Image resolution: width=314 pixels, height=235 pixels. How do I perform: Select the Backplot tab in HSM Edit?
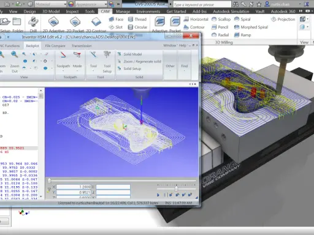click(33, 46)
